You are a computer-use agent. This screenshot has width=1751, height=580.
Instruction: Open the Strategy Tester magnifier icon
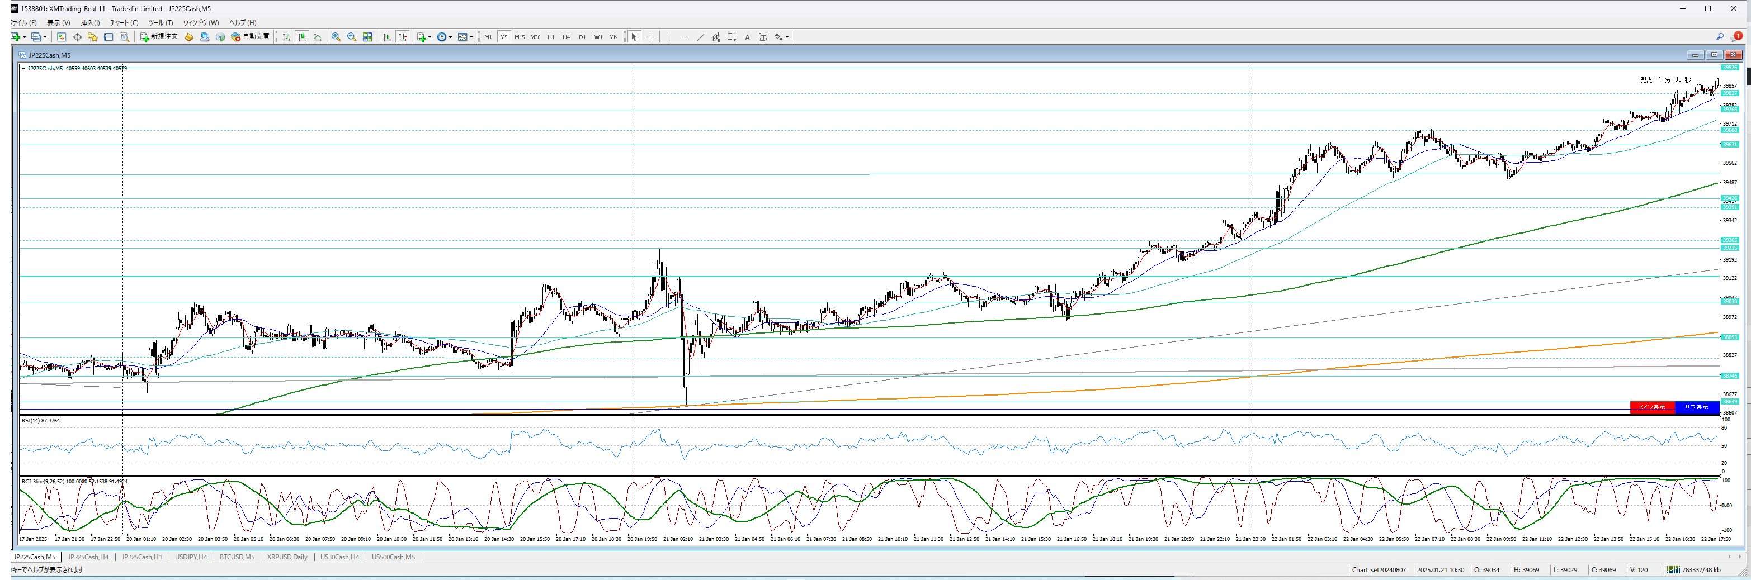coord(124,37)
